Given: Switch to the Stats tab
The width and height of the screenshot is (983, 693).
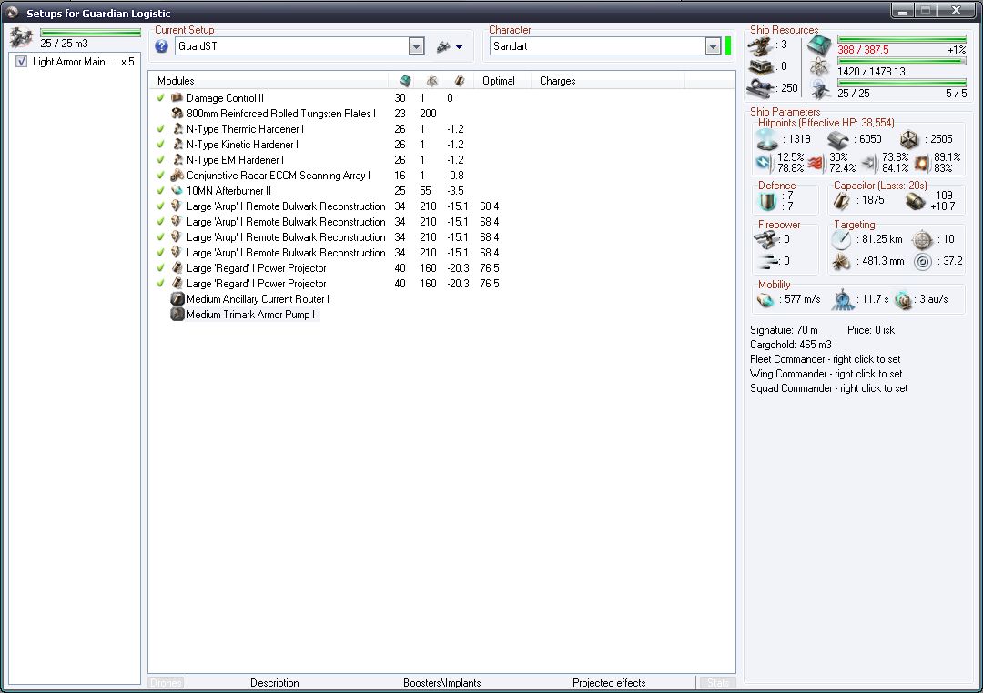Looking at the screenshot, I should point(718,683).
